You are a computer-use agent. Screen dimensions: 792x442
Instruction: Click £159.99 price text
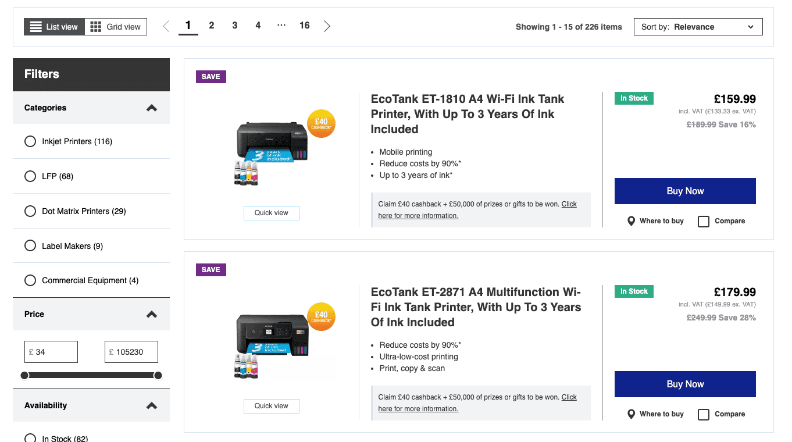click(x=735, y=99)
